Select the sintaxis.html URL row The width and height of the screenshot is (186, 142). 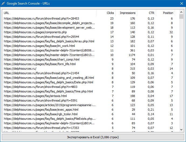[x=35, y=96]
